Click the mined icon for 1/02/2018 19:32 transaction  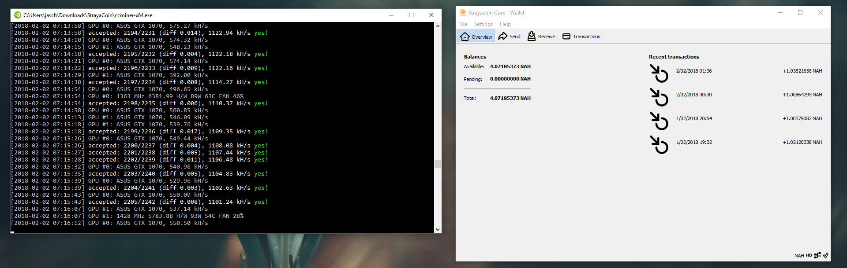[x=659, y=144]
